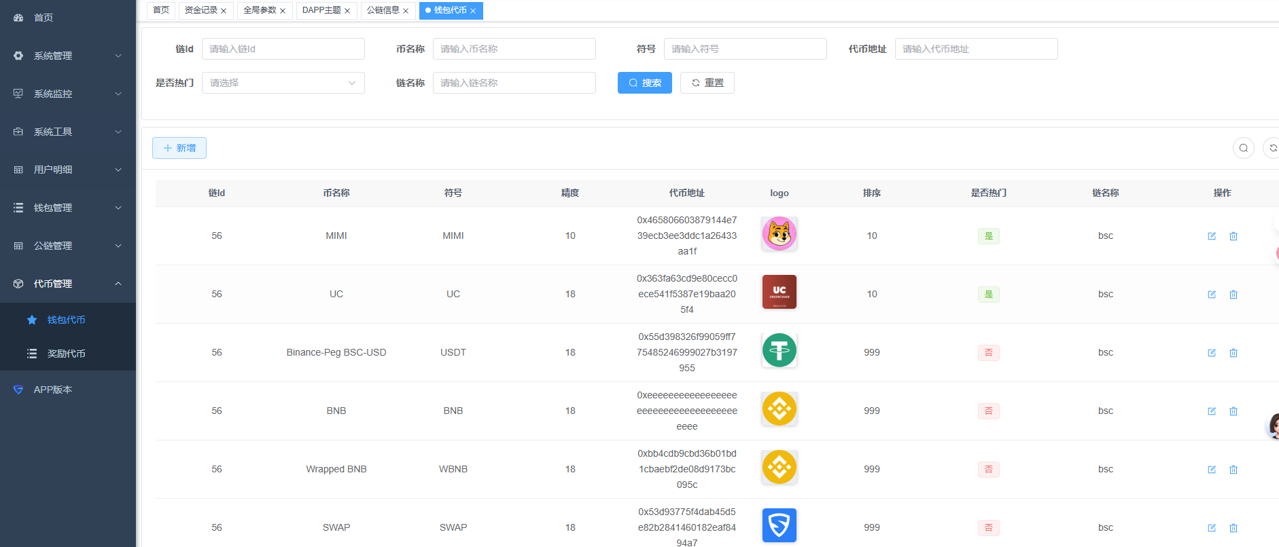Click the MIMI token logo thumbnail

coord(779,234)
